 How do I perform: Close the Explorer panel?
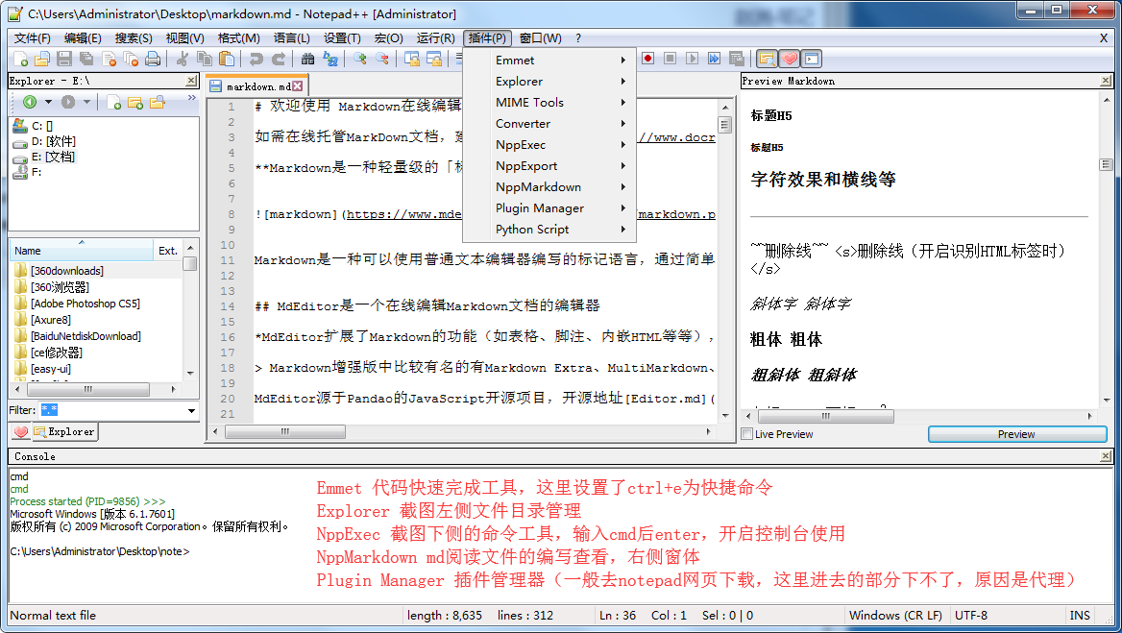pyautogui.click(x=191, y=81)
